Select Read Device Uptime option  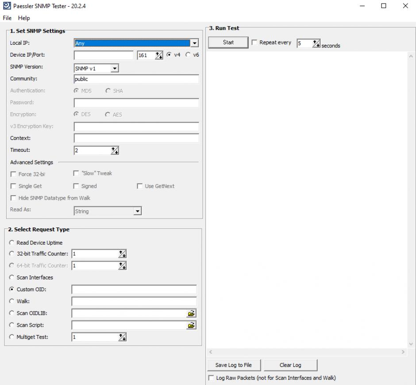coord(12,243)
